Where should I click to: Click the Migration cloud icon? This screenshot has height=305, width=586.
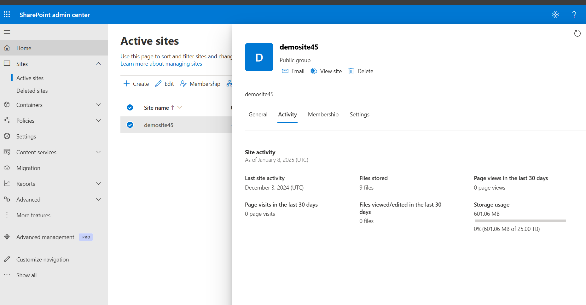click(7, 168)
